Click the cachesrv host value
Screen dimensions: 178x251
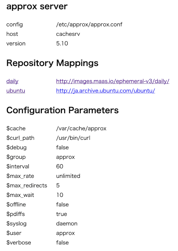[x=68, y=34]
